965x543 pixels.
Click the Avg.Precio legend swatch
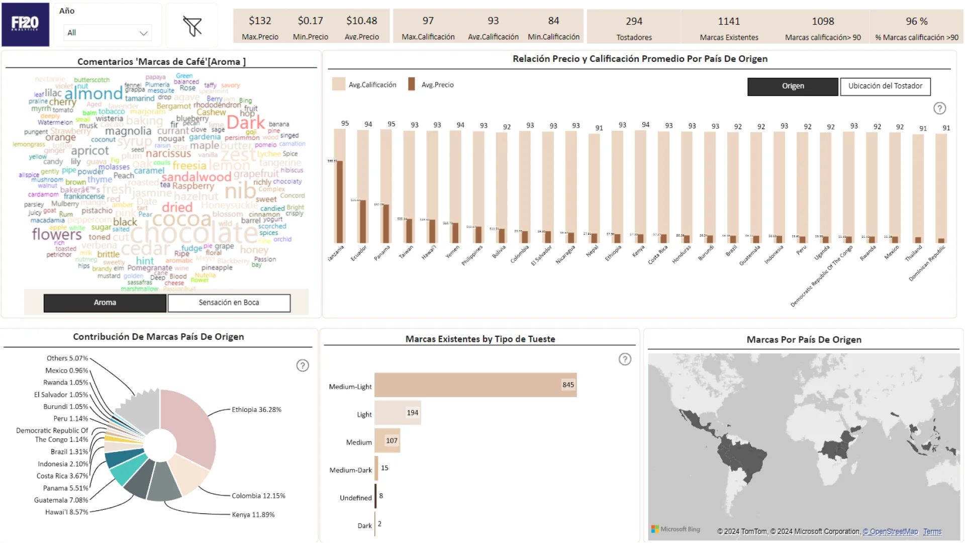coord(412,84)
